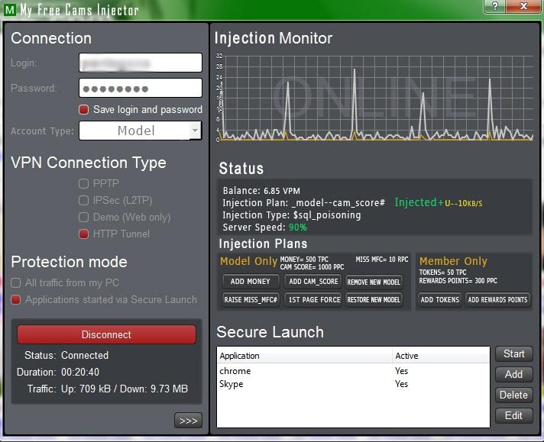Click the Secure Launch Edit button

[x=513, y=415]
